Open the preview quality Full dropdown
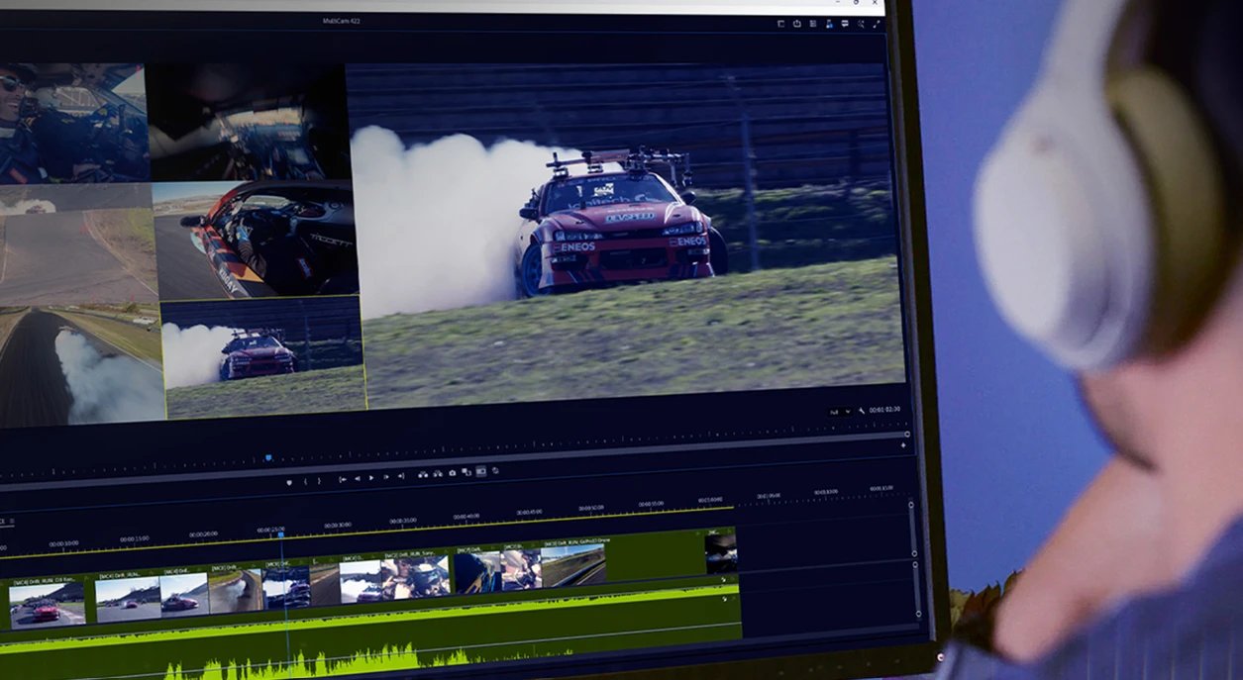Viewport: 1243px width, 680px height. pyautogui.click(x=840, y=410)
